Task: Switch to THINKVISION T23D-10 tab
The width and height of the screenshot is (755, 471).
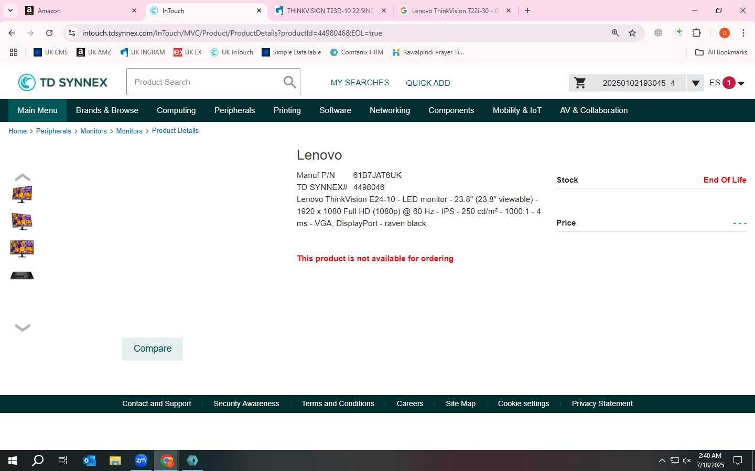Action: pyautogui.click(x=330, y=10)
